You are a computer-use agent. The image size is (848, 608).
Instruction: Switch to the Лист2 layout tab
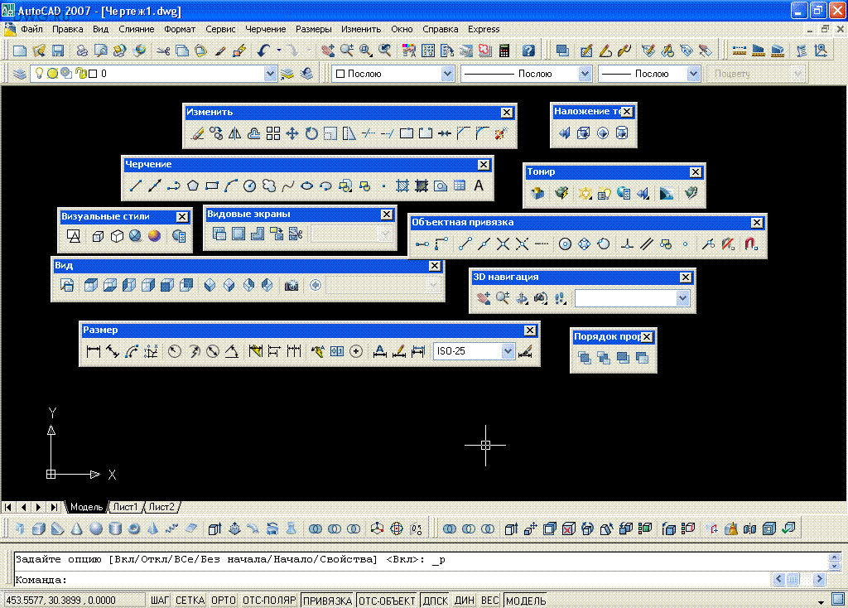click(161, 508)
